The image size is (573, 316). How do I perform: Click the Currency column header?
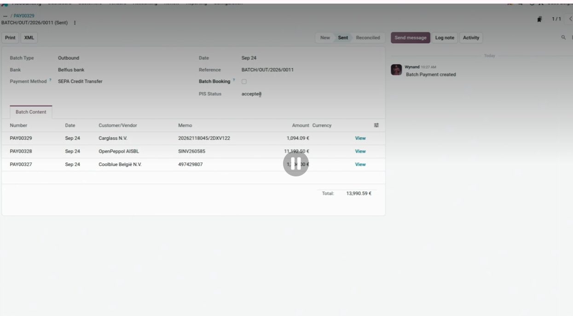[322, 125]
